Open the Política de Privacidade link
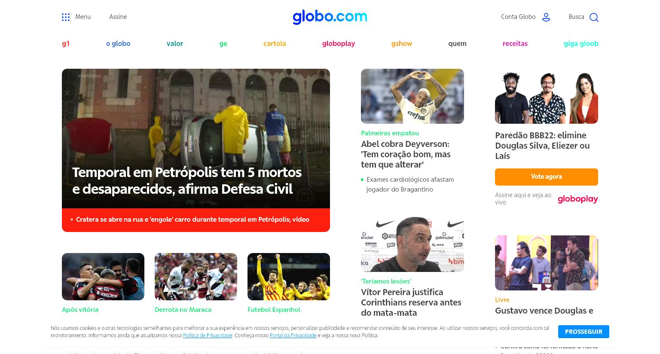Image resolution: width=660 pixels, height=354 pixels. (x=208, y=336)
